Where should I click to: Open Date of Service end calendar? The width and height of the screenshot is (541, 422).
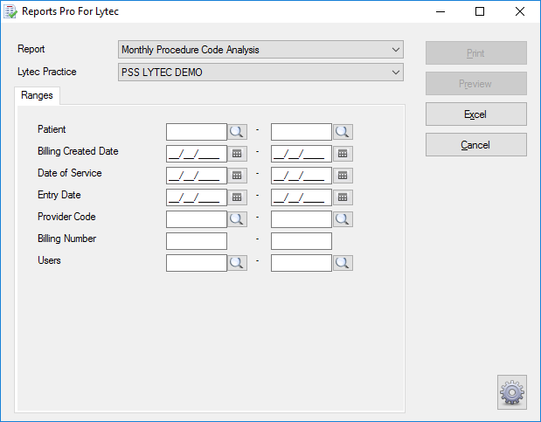(x=343, y=176)
